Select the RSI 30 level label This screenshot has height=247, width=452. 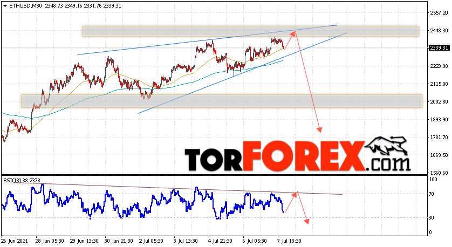pos(432,217)
